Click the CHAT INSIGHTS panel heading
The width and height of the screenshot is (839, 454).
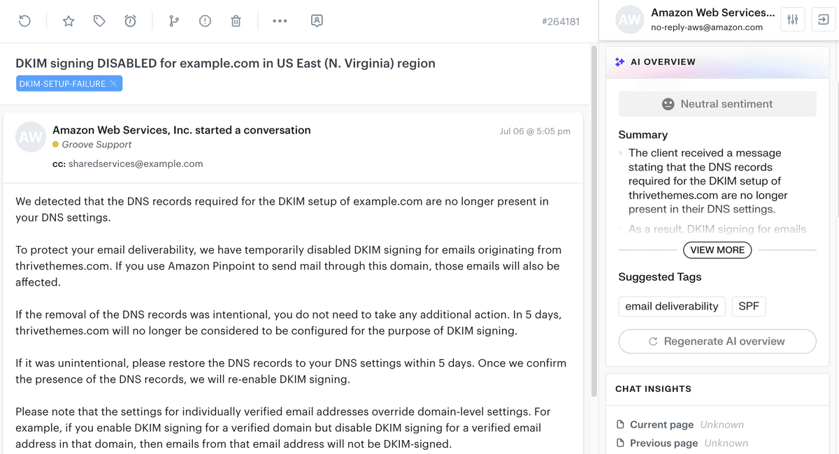click(653, 389)
